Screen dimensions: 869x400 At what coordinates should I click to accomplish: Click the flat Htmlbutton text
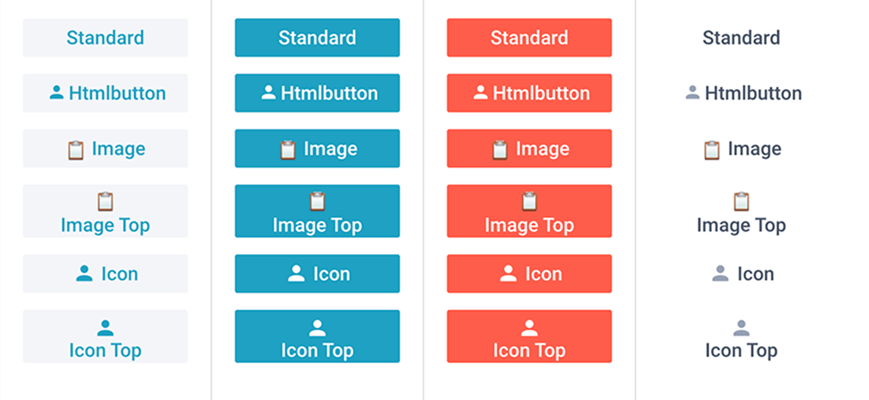coord(753,93)
